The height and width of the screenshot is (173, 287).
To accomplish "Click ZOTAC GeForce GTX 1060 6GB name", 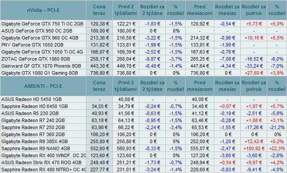I will [x=36, y=59].
